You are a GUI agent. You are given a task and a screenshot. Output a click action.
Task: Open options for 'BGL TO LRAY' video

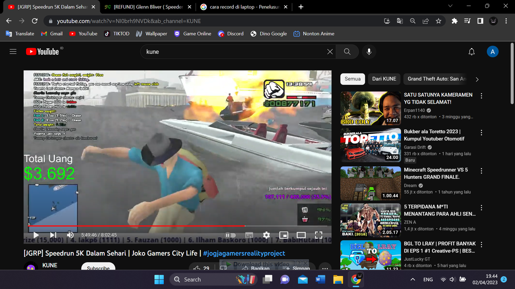pyautogui.click(x=482, y=245)
